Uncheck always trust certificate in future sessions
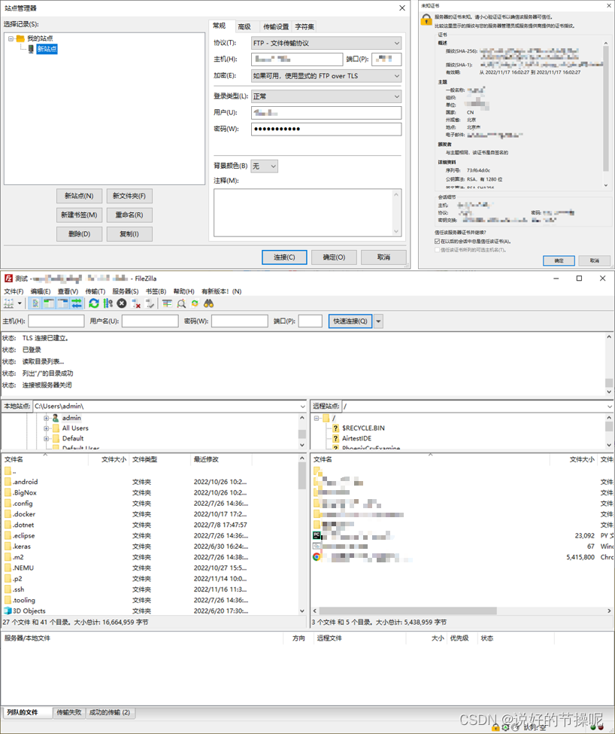This screenshot has height=734, width=615. pyautogui.click(x=437, y=242)
